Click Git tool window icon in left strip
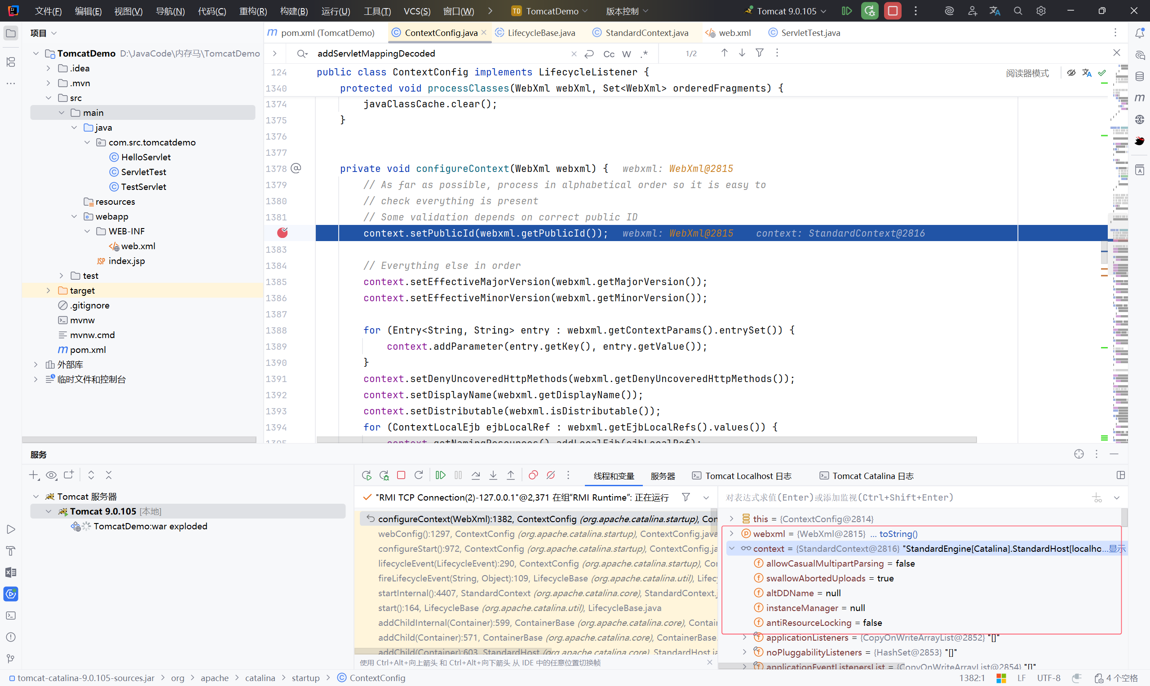 pyautogui.click(x=11, y=658)
